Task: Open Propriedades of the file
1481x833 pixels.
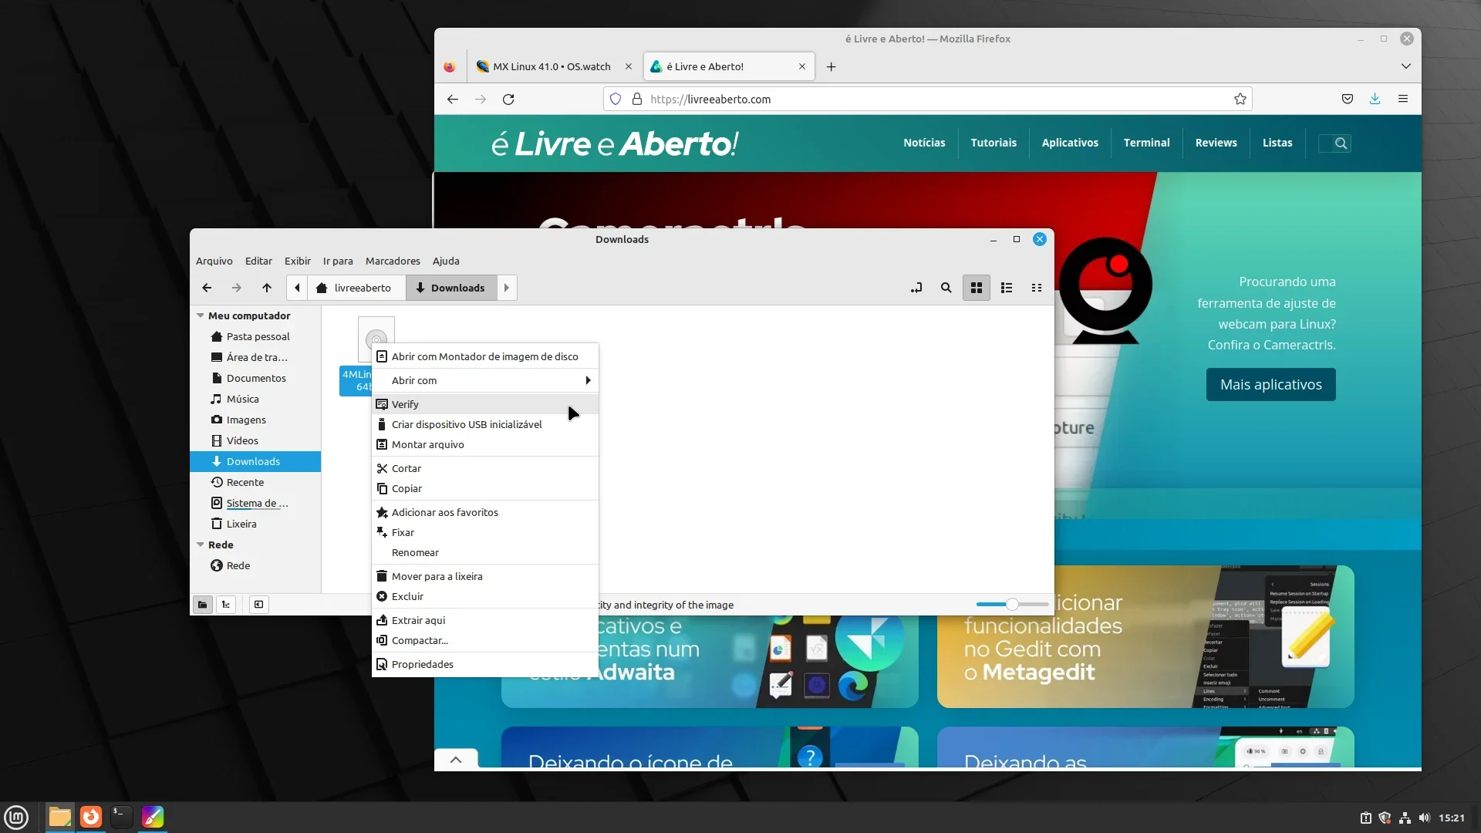Action: (x=485, y=664)
